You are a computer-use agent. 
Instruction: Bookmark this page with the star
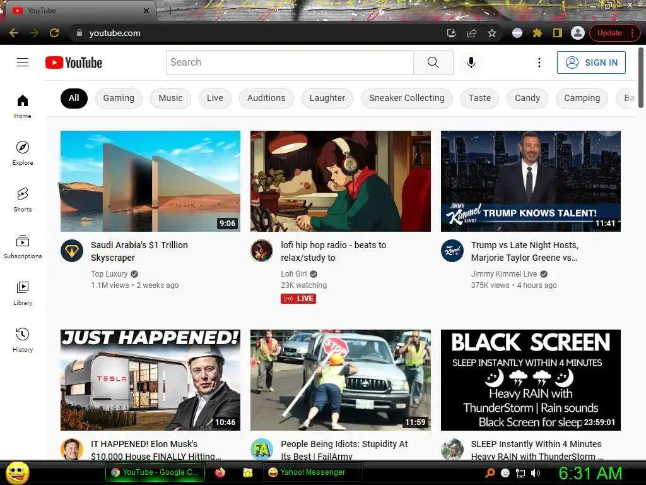pos(492,33)
